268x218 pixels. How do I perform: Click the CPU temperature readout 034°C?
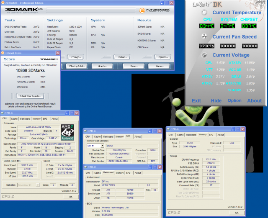pos(207,26)
